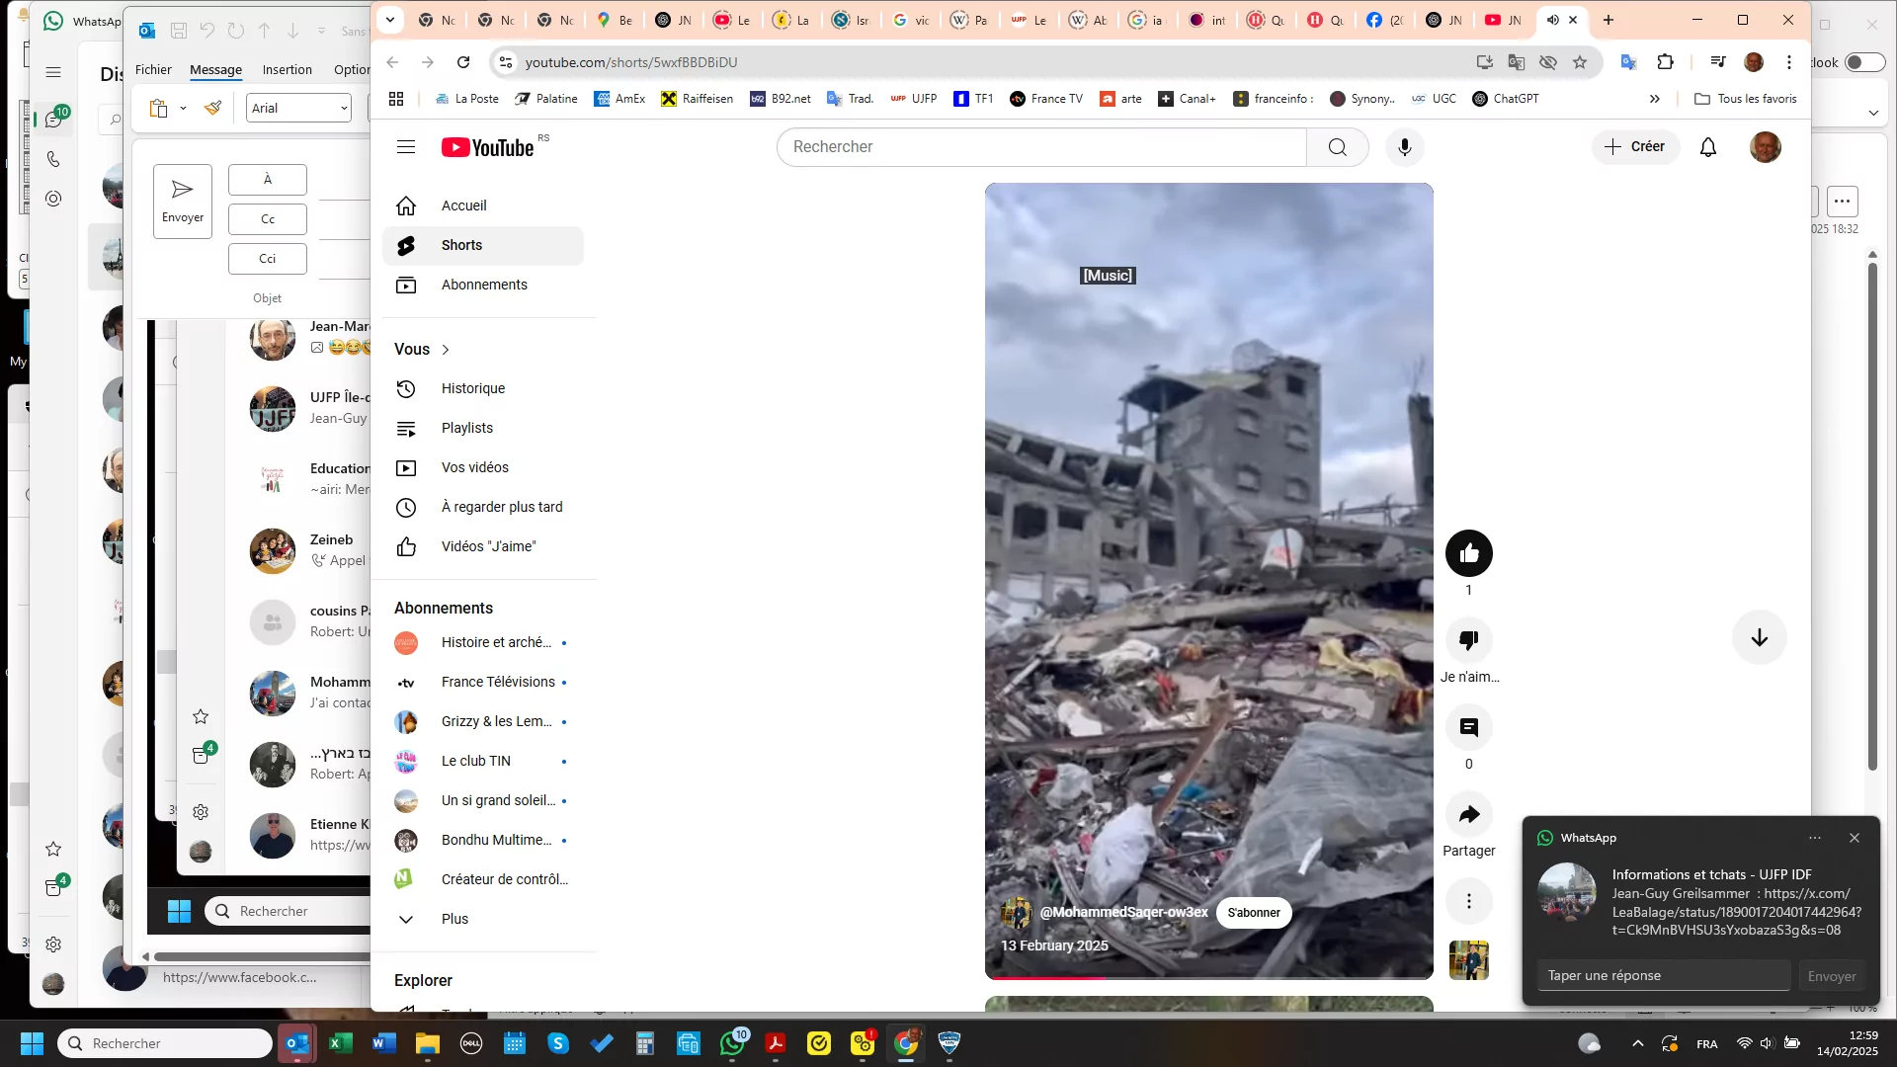Viewport: 1897px width, 1067px height.
Task: Click the YouTube voice search microphone
Action: coord(1404,147)
